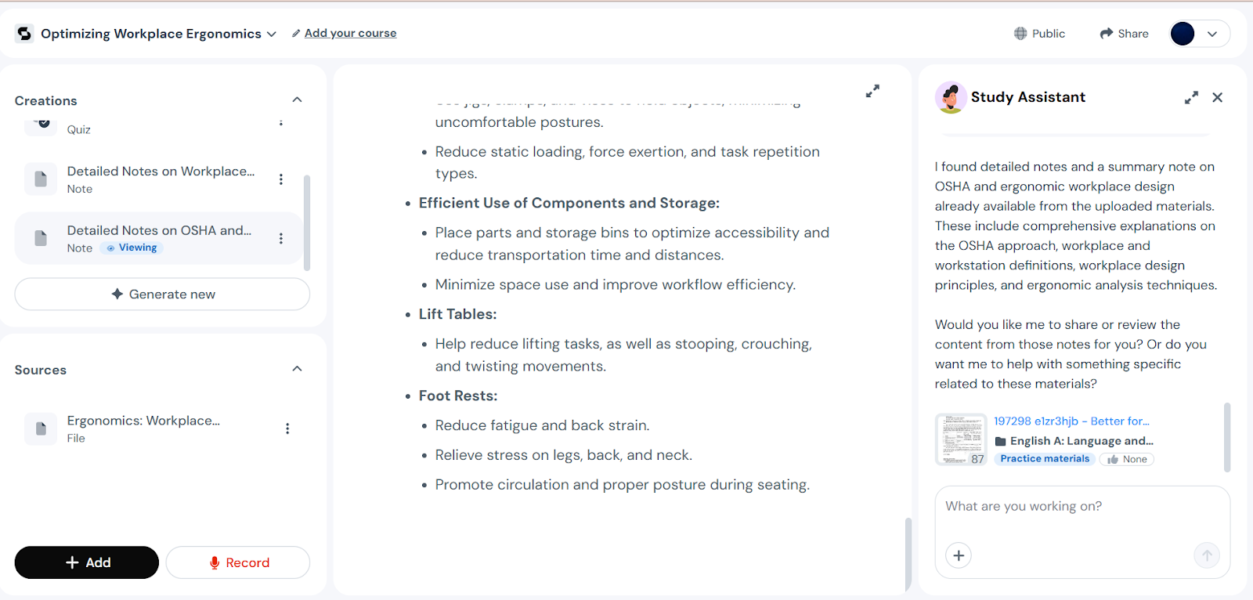Open options for Ergonomics: Workplace file
Image resolution: width=1253 pixels, height=600 pixels.
(287, 428)
